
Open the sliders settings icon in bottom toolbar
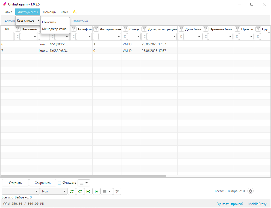[117, 191]
